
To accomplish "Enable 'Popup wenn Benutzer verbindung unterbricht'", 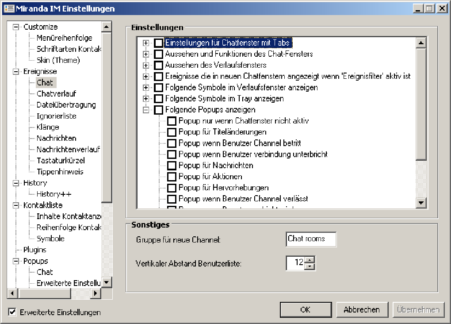I will pyautogui.click(x=172, y=154).
